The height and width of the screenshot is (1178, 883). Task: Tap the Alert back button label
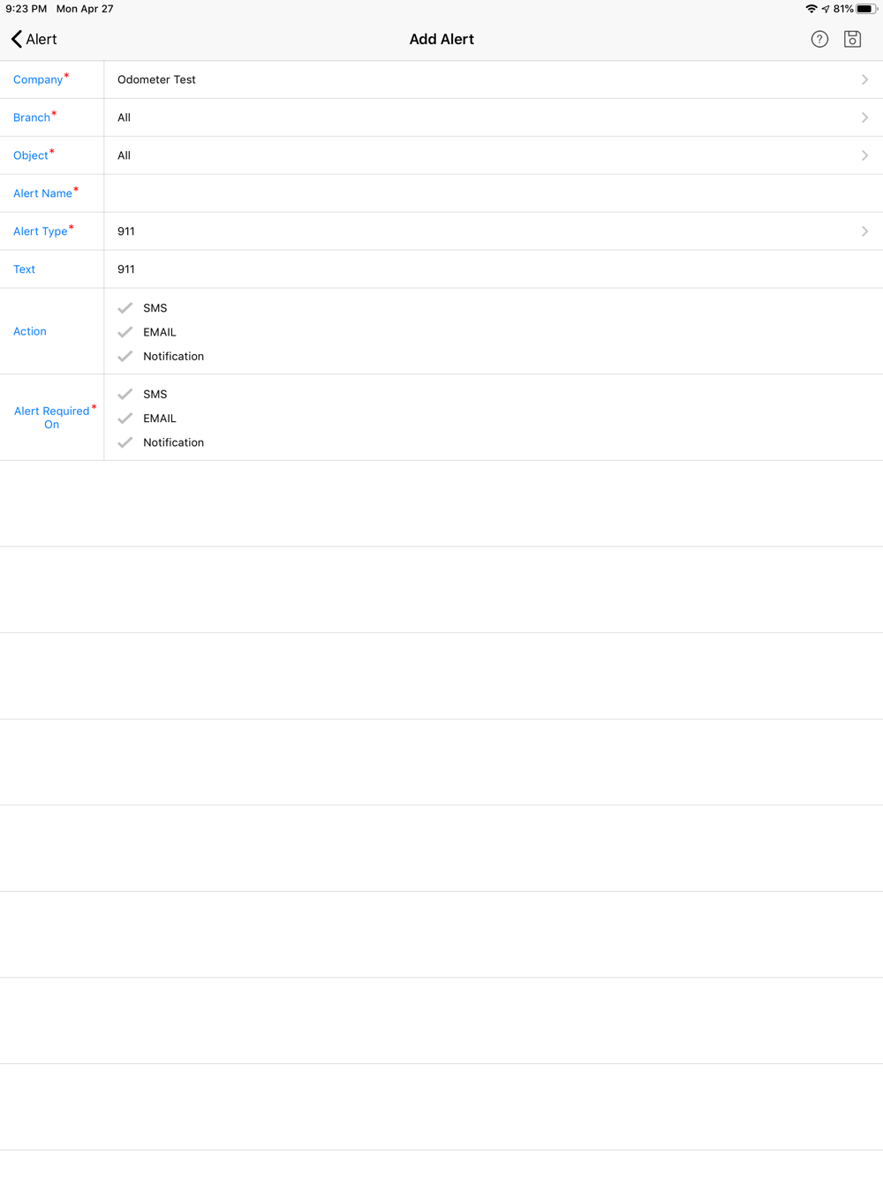42,39
